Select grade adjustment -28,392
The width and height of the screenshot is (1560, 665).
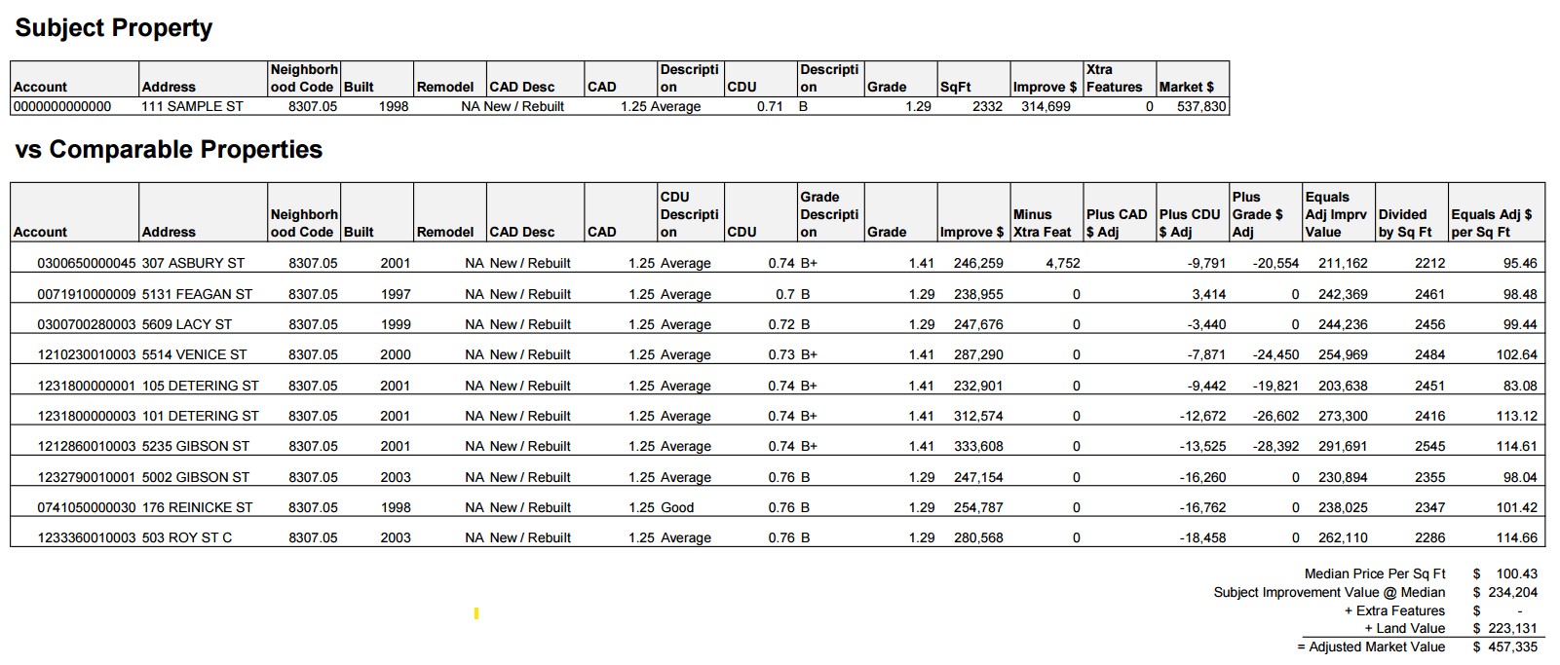tap(1275, 446)
